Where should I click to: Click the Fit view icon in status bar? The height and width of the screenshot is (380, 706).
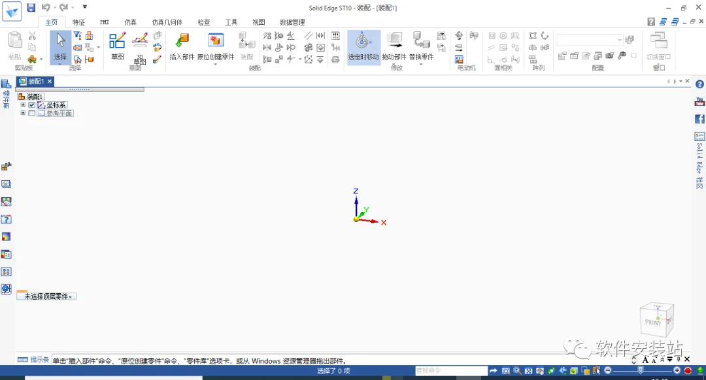[529, 371]
